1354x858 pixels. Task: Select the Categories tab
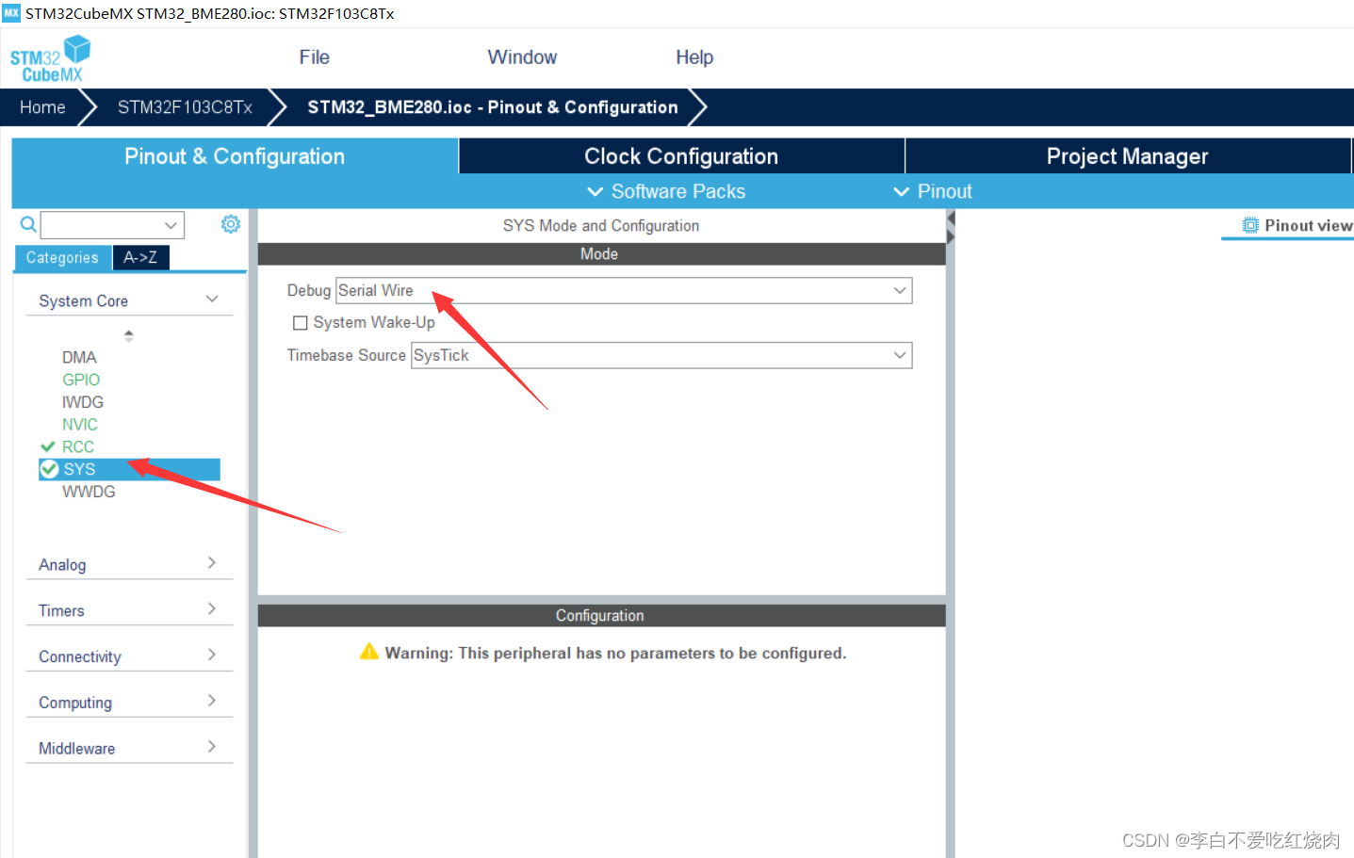click(x=62, y=258)
